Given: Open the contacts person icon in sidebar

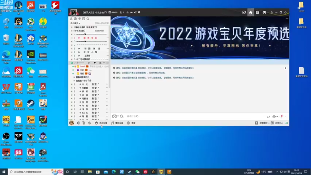Looking at the screenshot, I should (71, 19).
